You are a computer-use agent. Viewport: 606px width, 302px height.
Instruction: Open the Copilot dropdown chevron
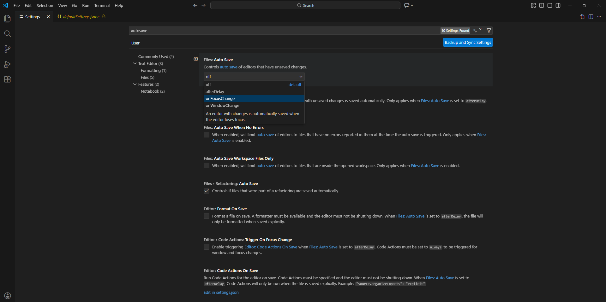pyautogui.click(x=412, y=5)
